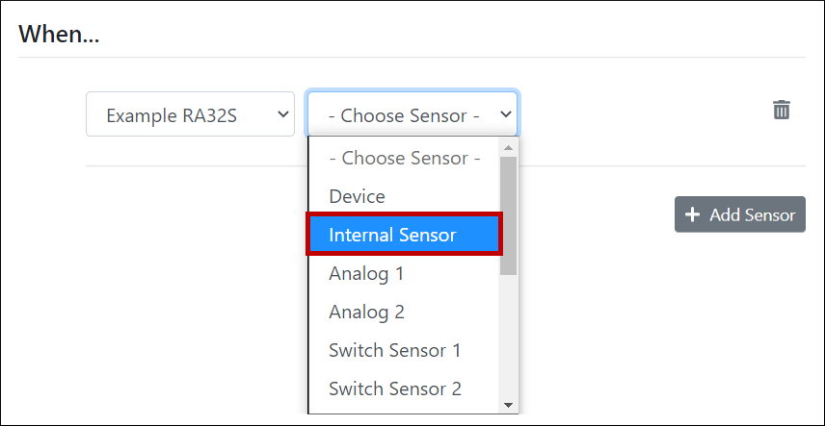Image resolution: width=825 pixels, height=426 pixels.
Task: Click the scrollbar track below the thumb
Action: tap(509, 337)
